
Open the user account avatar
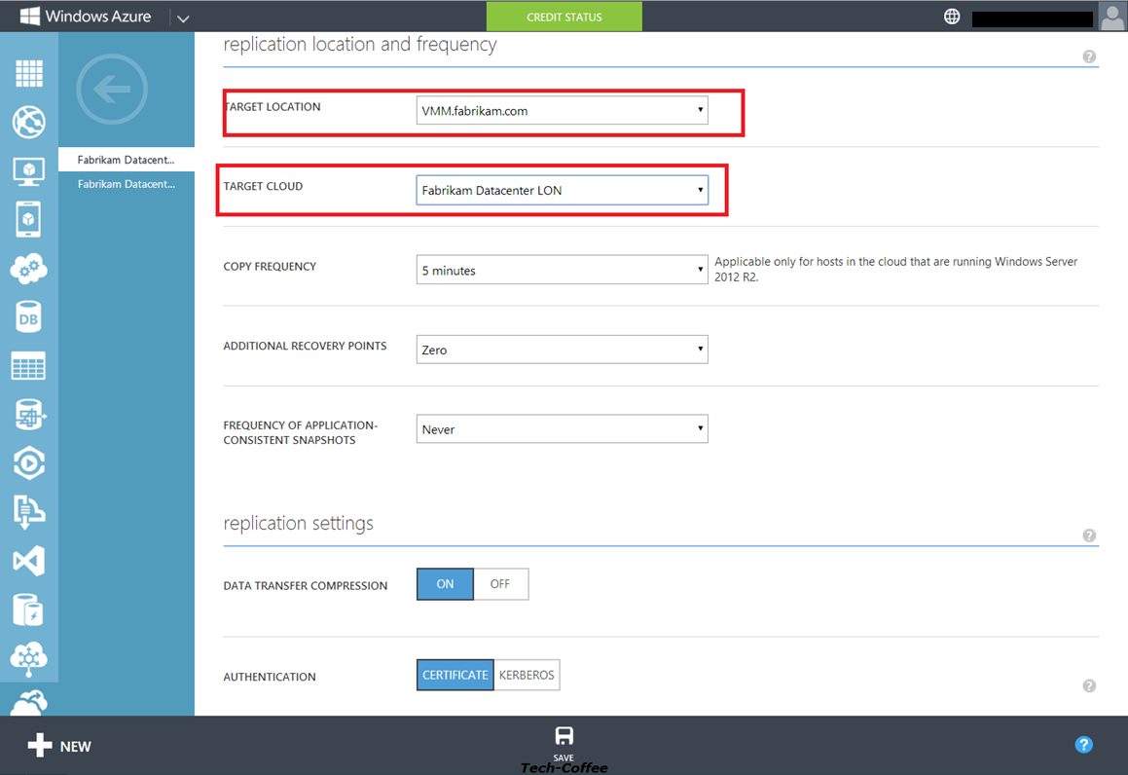click(x=1111, y=16)
